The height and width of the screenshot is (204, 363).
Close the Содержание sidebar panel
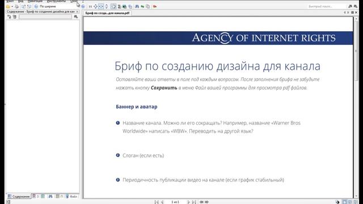(77, 11)
